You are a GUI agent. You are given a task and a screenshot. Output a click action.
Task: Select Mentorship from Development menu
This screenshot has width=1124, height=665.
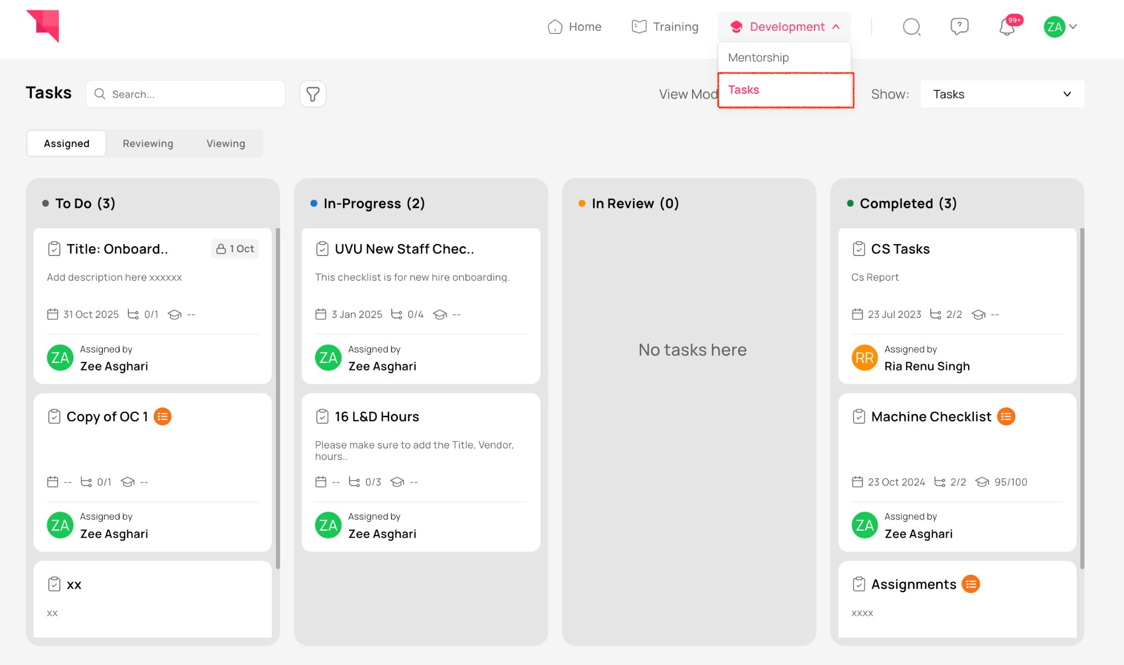[x=758, y=58]
